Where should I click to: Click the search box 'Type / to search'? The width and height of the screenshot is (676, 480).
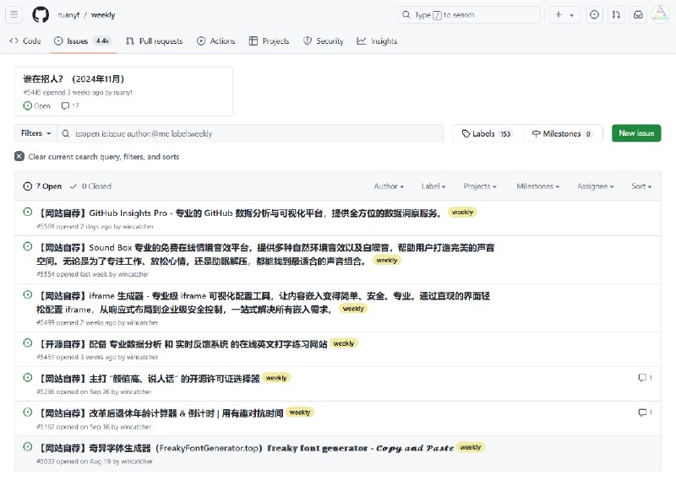469,14
